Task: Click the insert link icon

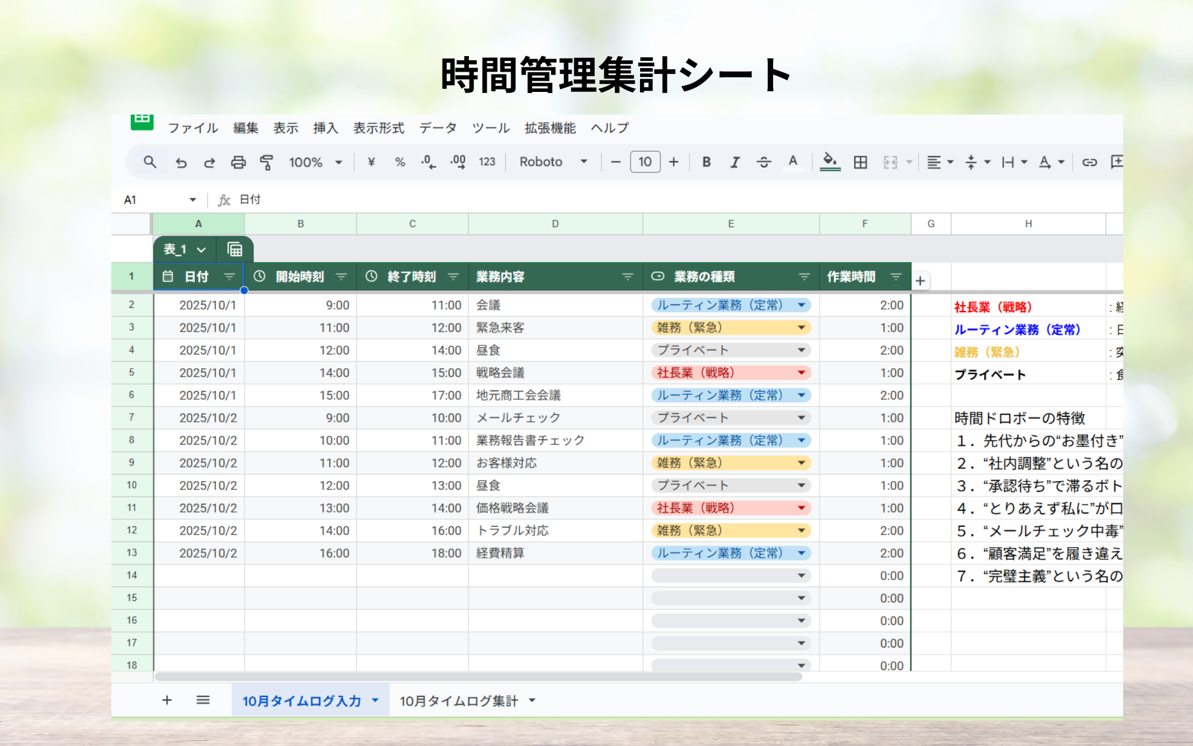Action: coord(1089,162)
